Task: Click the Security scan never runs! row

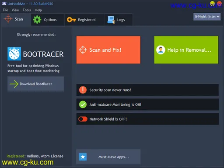Action: (x=147, y=90)
